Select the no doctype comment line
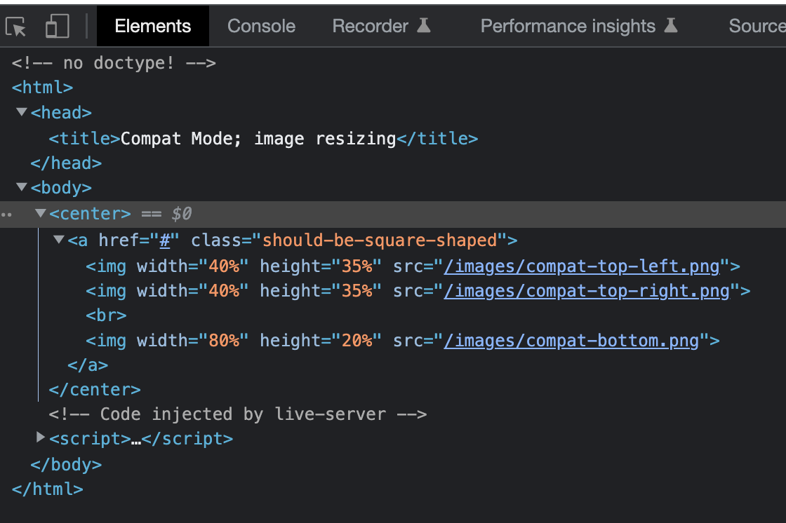The image size is (786, 523). click(114, 62)
